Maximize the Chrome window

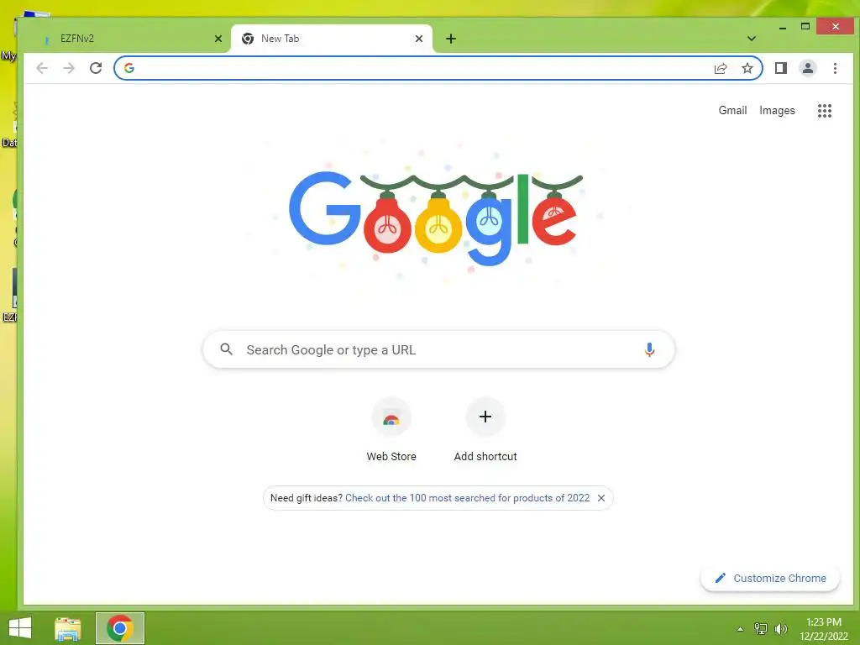[x=805, y=26]
